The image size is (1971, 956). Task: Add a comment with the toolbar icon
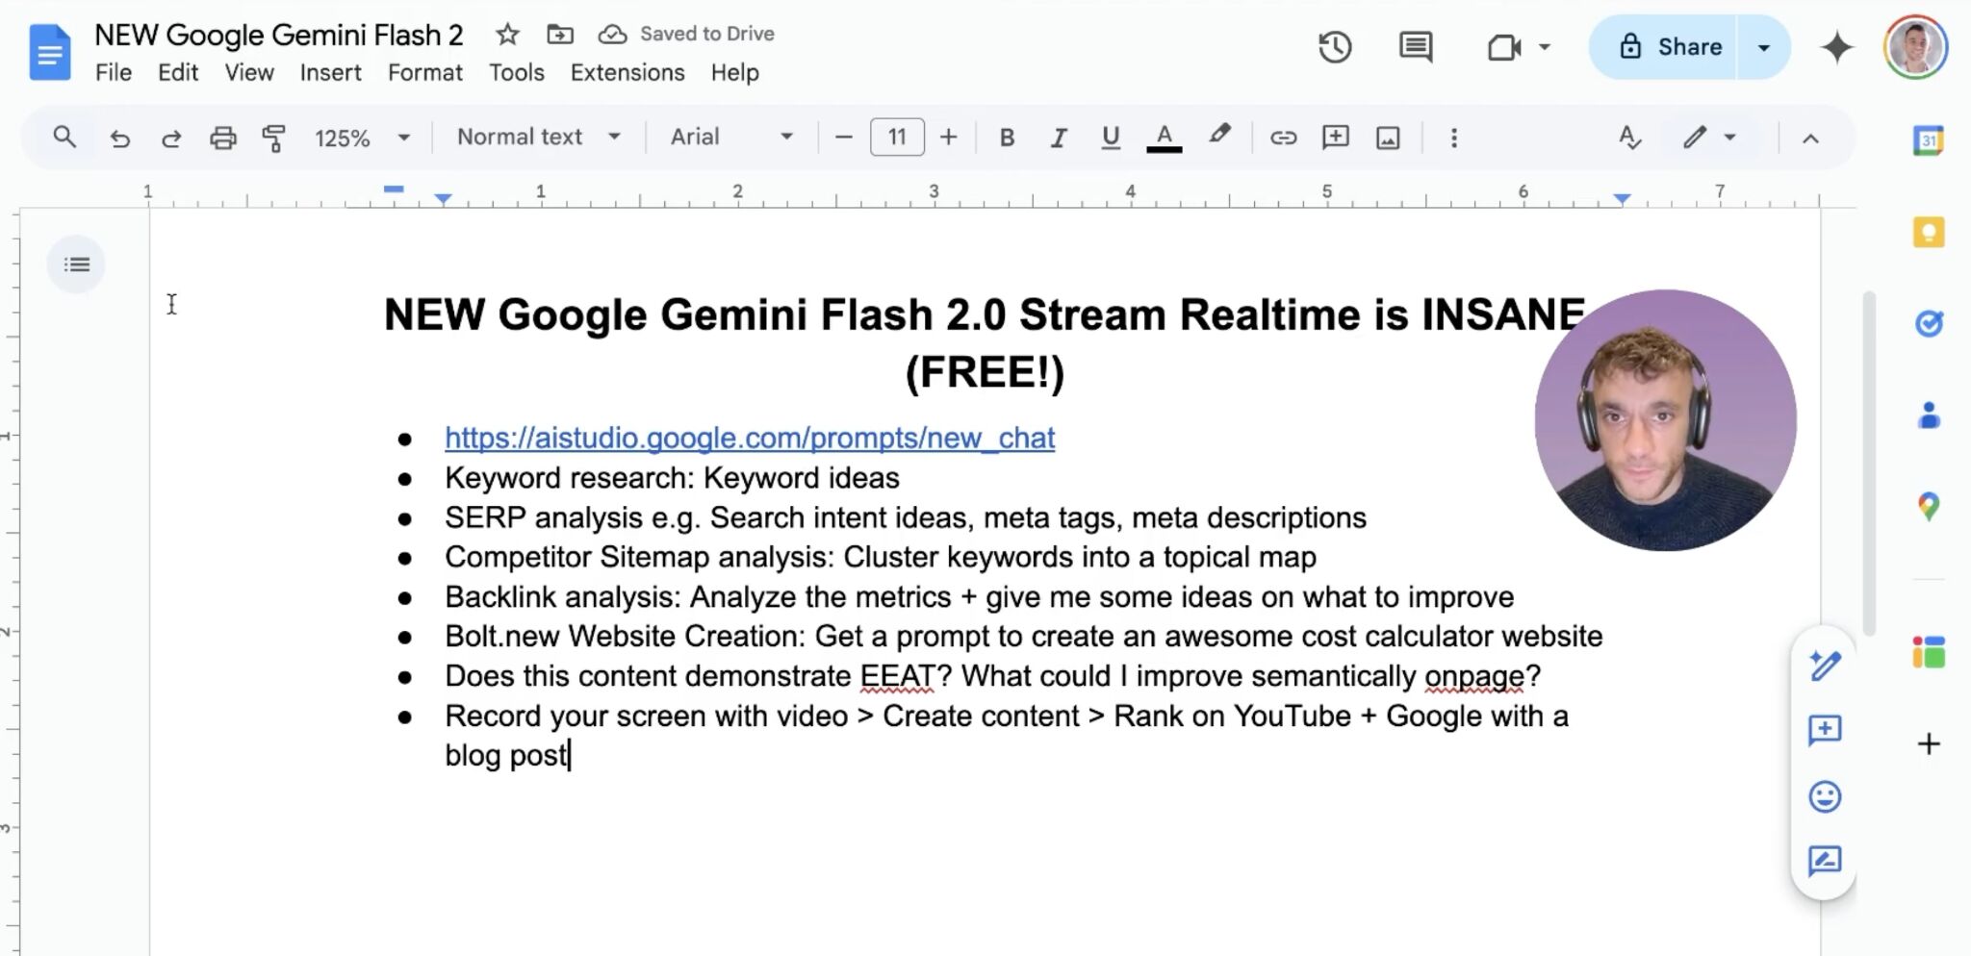[1336, 137]
